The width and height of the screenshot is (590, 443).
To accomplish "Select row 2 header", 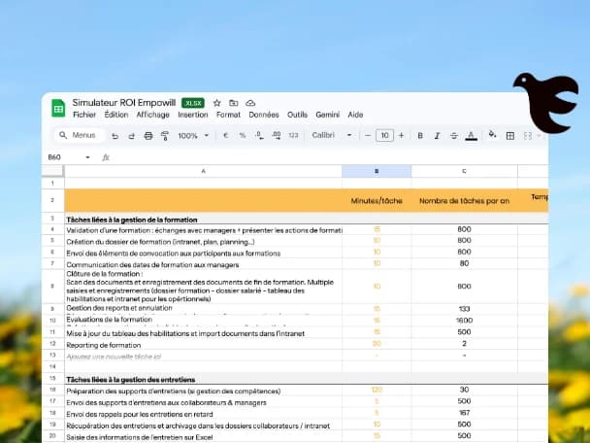I will 52,200.
